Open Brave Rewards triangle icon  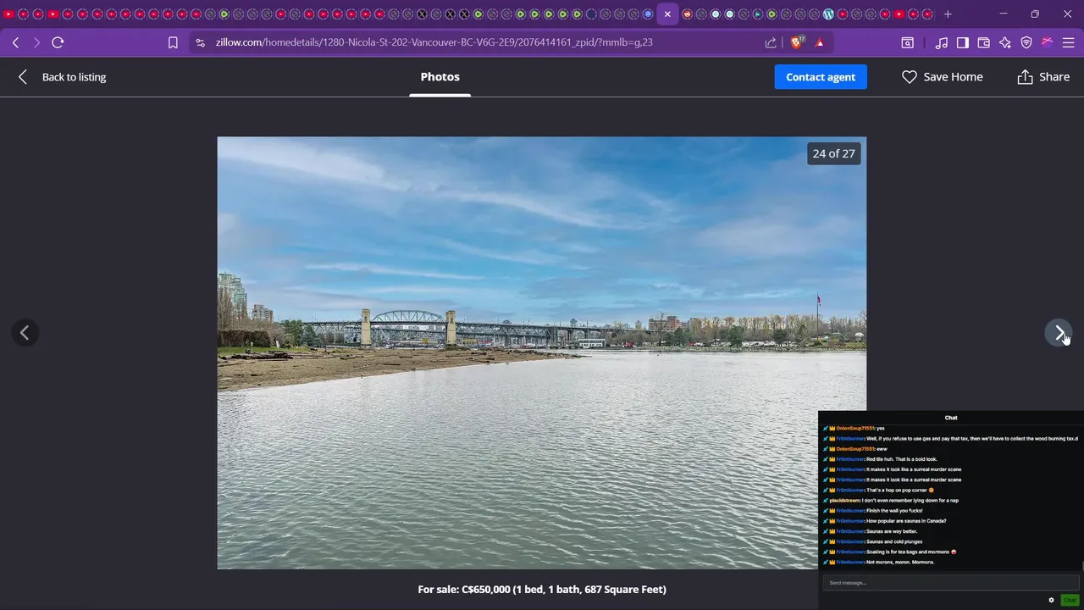coord(820,42)
